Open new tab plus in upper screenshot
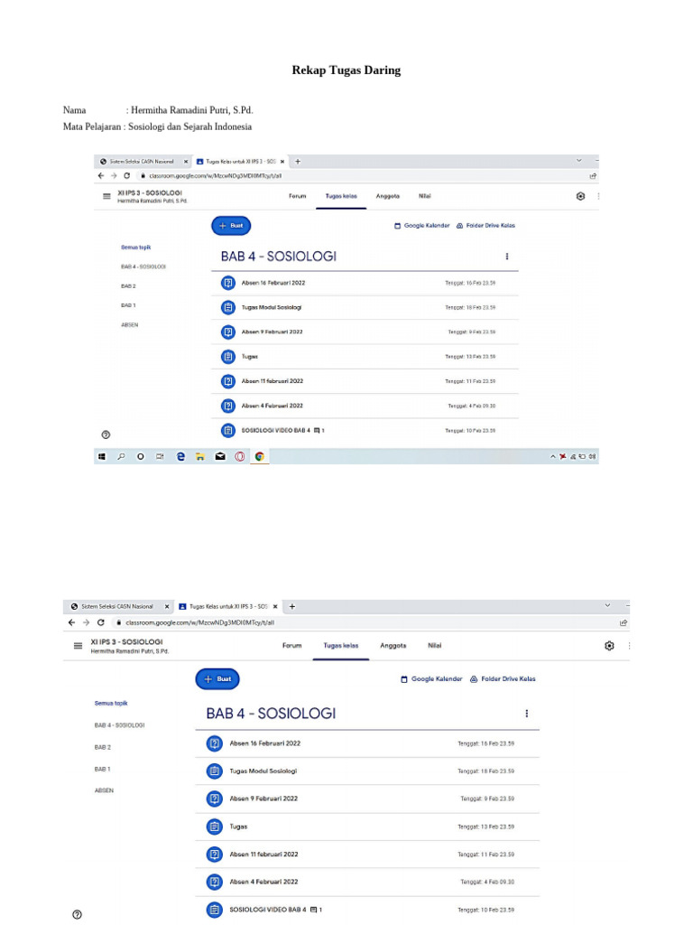The height and width of the screenshot is (925, 693). coord(298,161)
